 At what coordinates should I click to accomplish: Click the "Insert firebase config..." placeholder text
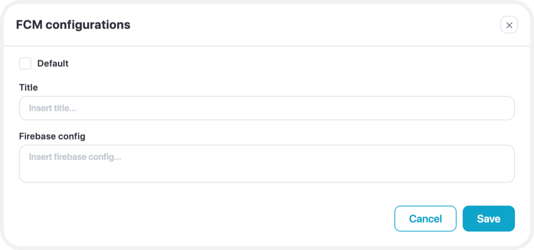75,157
